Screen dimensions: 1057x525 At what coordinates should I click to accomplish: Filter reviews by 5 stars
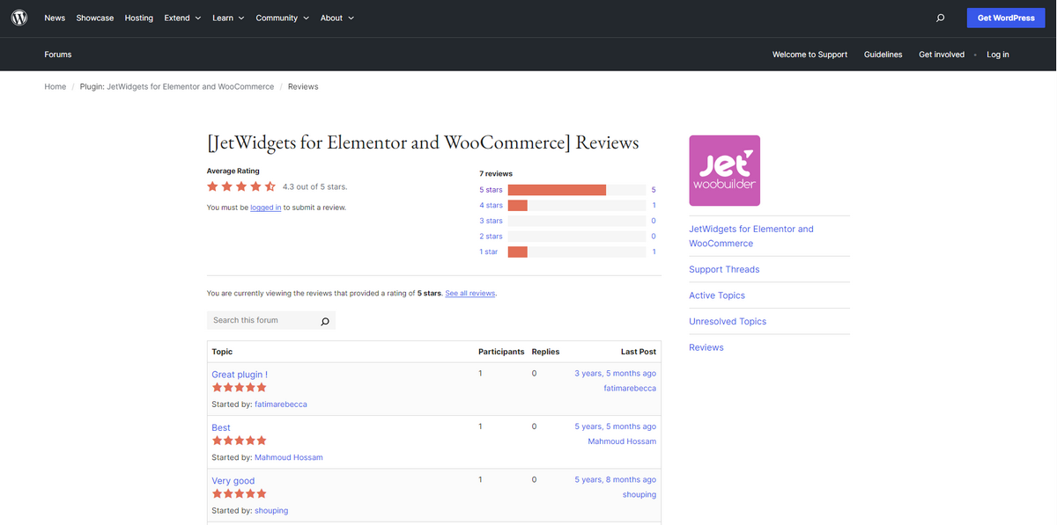point(491,190)
